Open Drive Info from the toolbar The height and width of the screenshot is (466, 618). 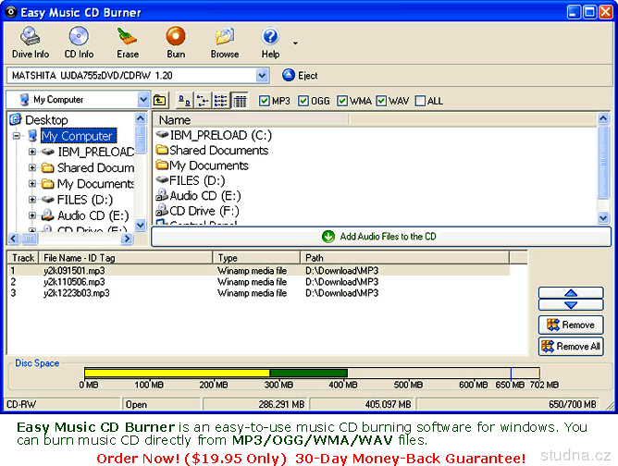(x=31, y=42)
